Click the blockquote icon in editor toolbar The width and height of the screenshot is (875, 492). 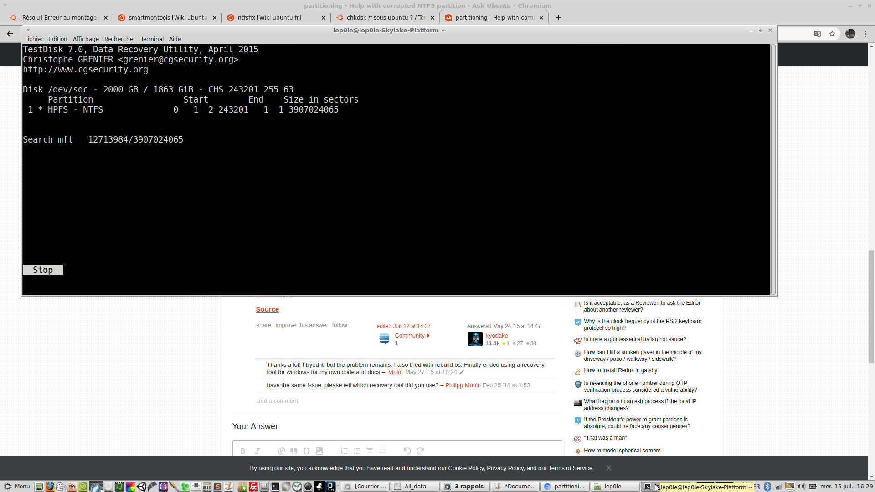[294, 451]
